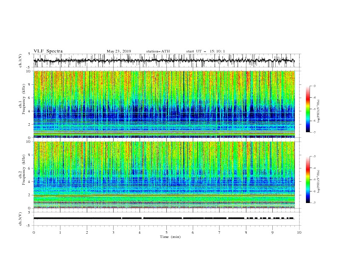The width and height of the screenshot is (337, 261).
Task: Click the "ch.1(V)" waveform axis label
Action: pos(20,61)
